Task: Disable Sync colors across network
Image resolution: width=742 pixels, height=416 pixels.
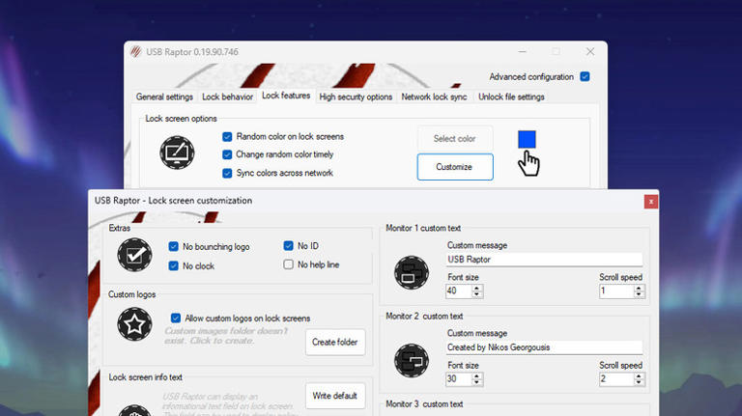Action: (x=227, y=173)
